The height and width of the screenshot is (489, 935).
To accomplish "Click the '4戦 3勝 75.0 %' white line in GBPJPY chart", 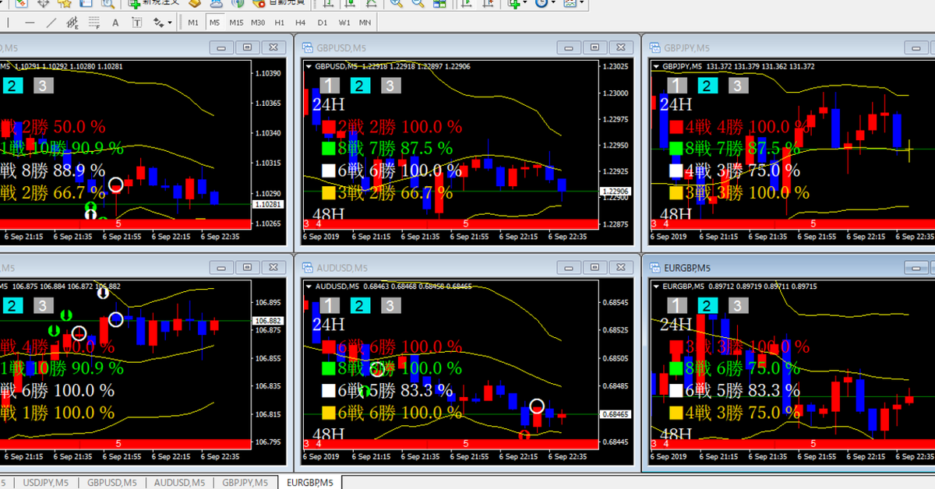I will 743,170.
